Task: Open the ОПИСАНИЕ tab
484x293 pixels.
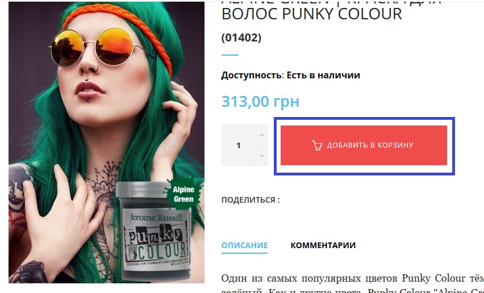Action: (244, 245)
